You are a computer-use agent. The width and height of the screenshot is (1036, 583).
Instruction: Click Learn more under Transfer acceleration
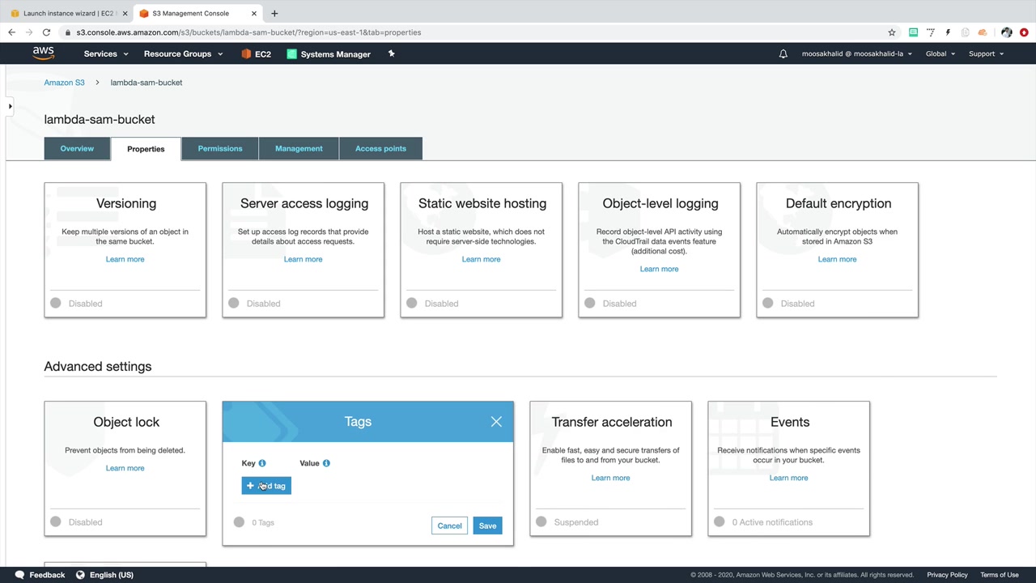(x=610, y=478)
